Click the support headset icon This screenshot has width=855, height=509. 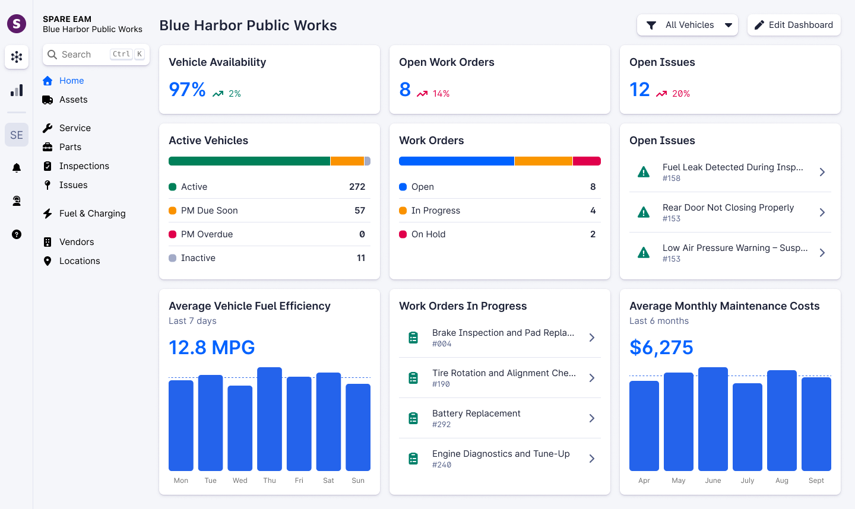coord(16,201)
